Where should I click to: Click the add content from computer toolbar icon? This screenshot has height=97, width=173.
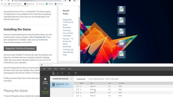tap(54, 73)
